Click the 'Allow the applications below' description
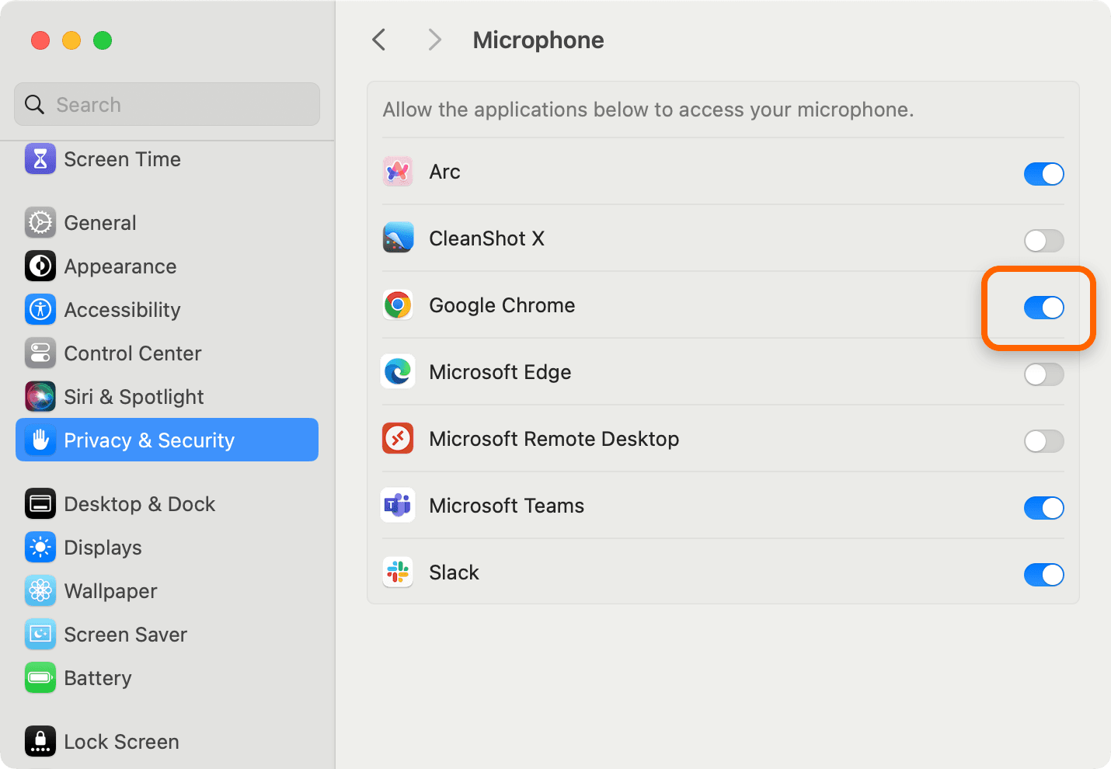The width and height of the screenshot is (1111, 769). click(x=648, y=110)
